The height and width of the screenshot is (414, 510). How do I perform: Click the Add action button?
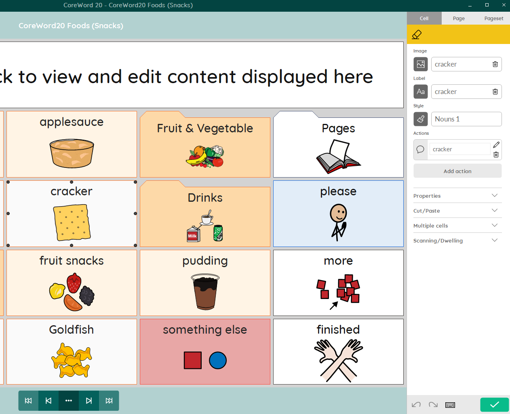(457, 171)
